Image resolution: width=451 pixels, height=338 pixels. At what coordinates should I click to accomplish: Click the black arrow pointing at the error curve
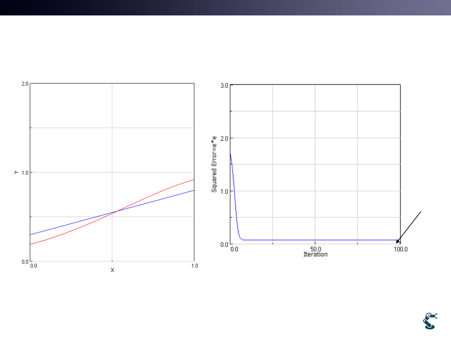click(409, 227)
